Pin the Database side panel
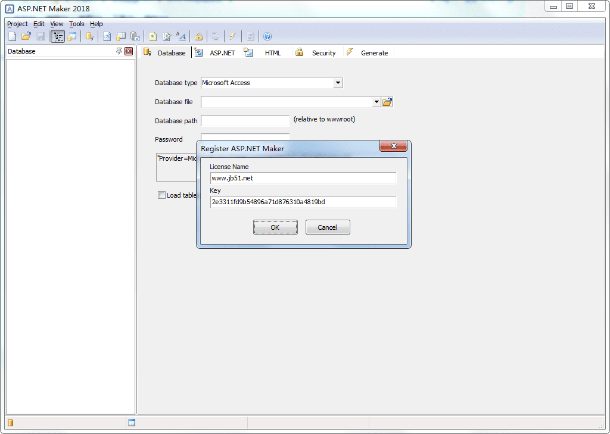The width and height of the screenshot is (610, 434). pyautogui.click(x=119, y=51)
